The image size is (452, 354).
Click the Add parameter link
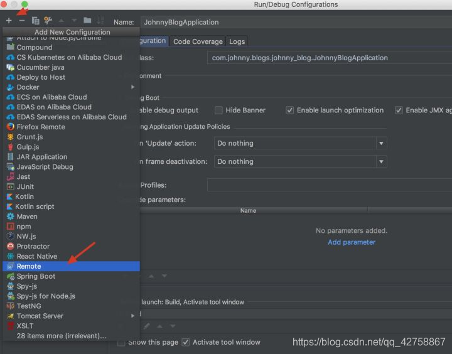352,242
